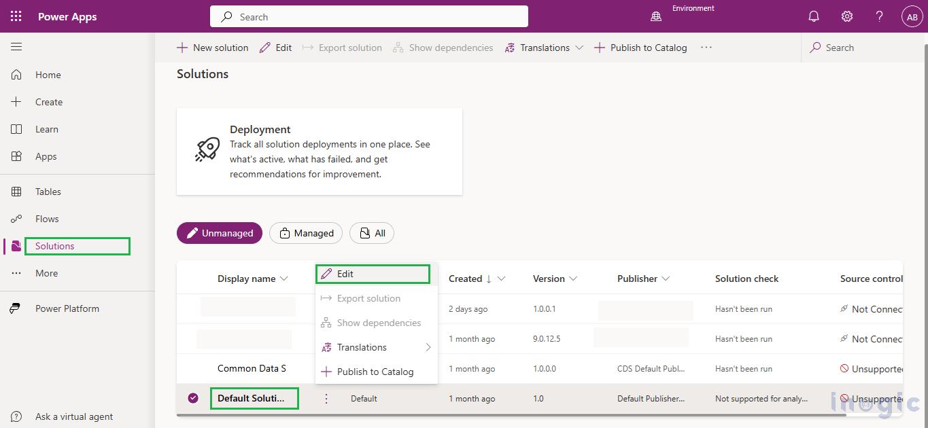Screen dimensions: 928x428
Task: Open the Environment picker icon
Action: 656,17
